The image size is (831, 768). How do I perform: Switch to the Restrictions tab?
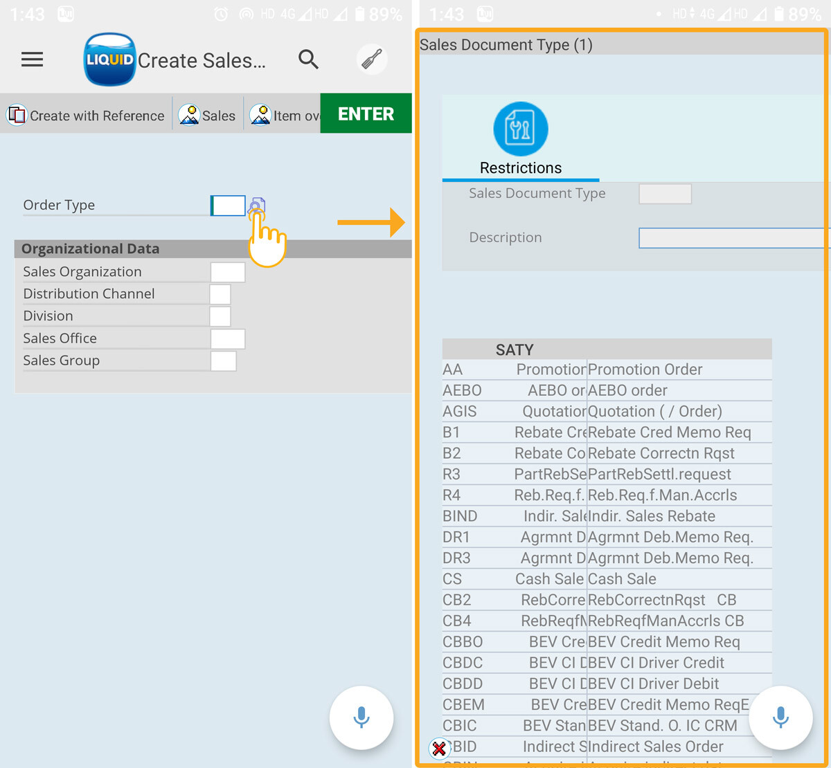tap(520, 168)
